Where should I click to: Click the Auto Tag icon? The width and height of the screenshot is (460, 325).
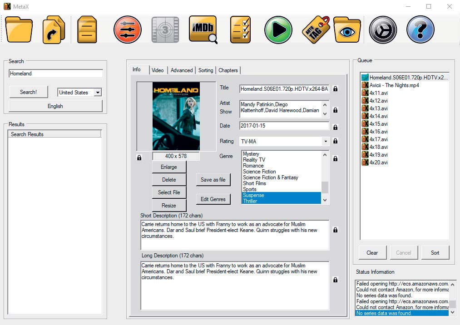316,30
